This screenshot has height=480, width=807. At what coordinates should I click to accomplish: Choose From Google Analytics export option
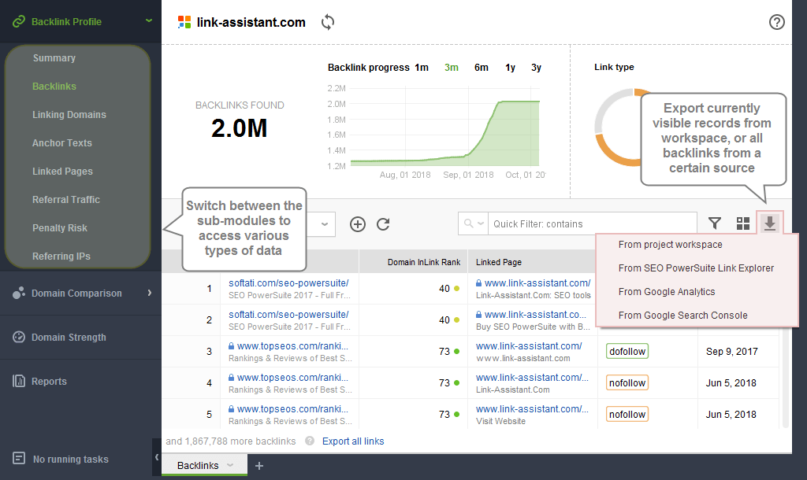click(667, 292)
